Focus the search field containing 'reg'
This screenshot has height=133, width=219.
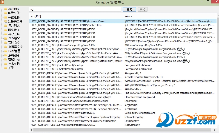point(75,9)
